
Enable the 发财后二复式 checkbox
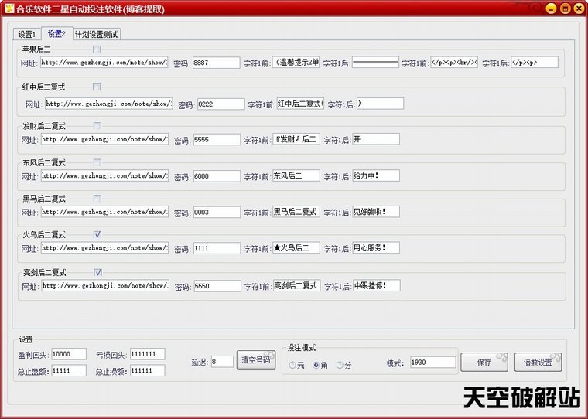click(x=97, y=125)
